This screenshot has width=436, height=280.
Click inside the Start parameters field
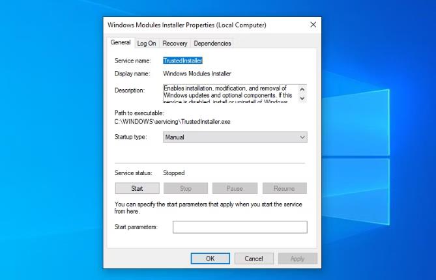point(240,227)
